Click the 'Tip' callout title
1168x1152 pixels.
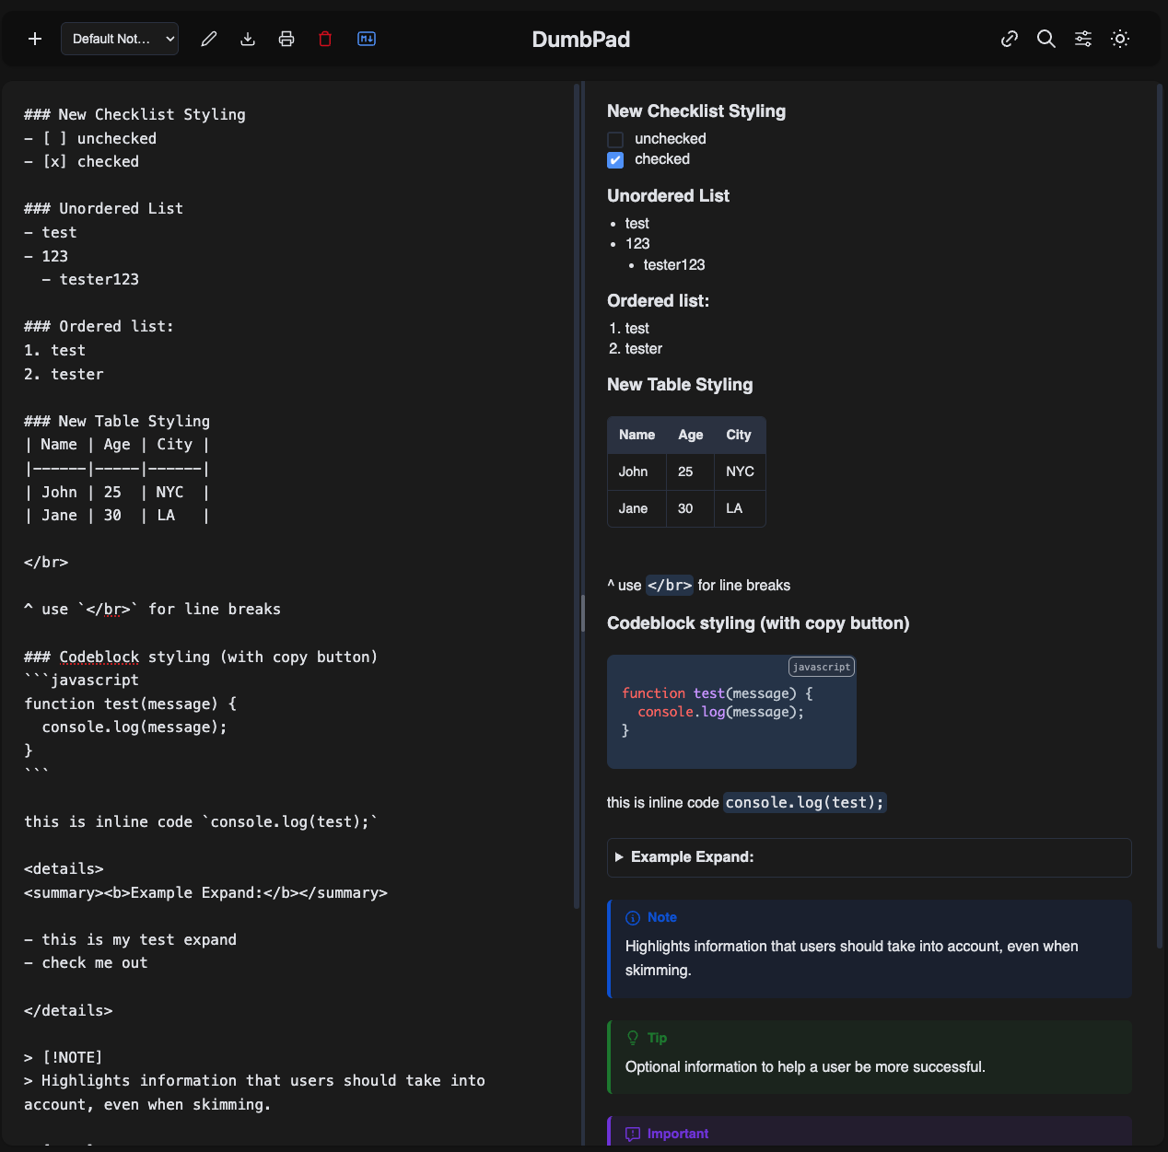[x=657, y=1038]
